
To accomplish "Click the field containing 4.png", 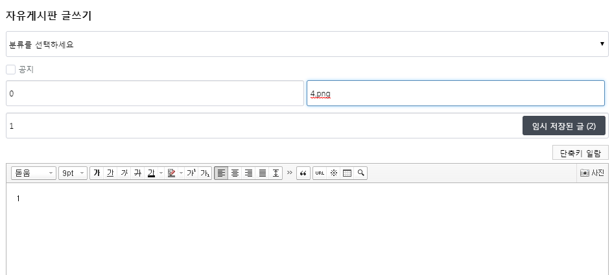I will point(456,93).
